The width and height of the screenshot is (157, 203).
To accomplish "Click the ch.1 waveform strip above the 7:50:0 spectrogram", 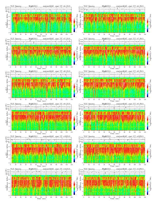I will pyautogui.click(x=114, y=42).
